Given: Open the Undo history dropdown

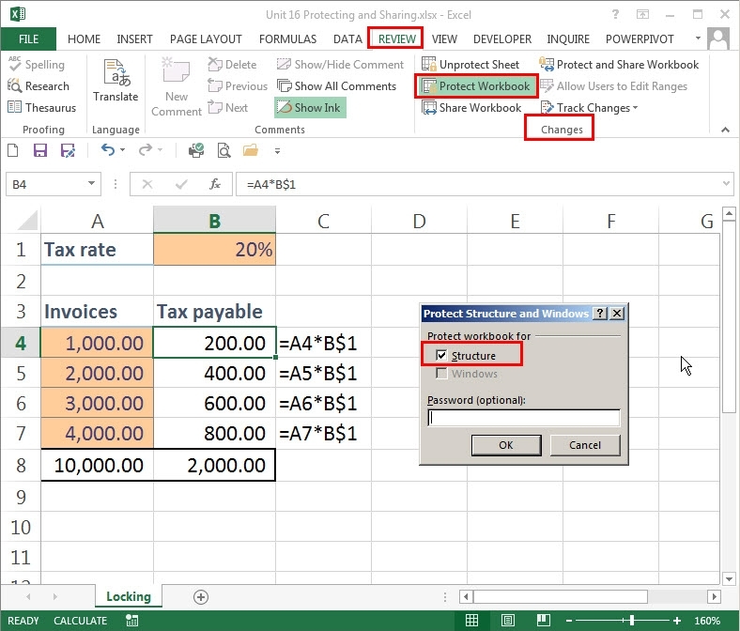Looking at the screenshot, I should tap(123, 150).
